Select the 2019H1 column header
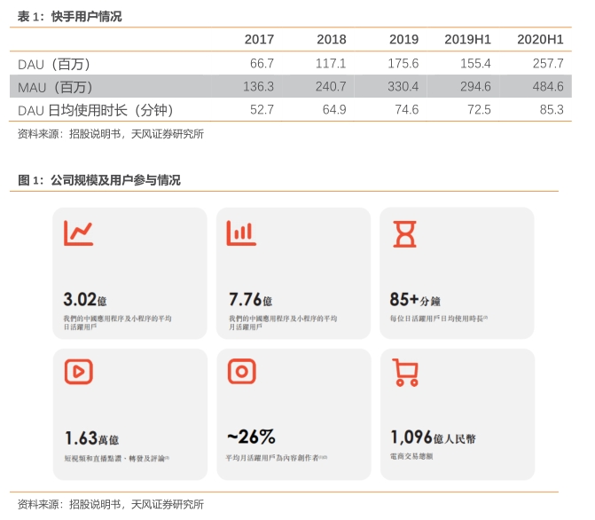This screenshot has height=520, width=595. [467, 39]
